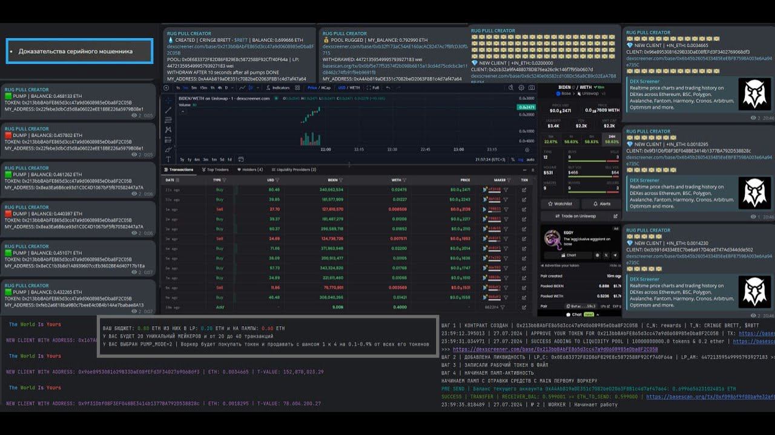Switch to the Transactions tab
Image resolution: width=775 pixels, height=435 pixels.
click(x=178, y=170)
